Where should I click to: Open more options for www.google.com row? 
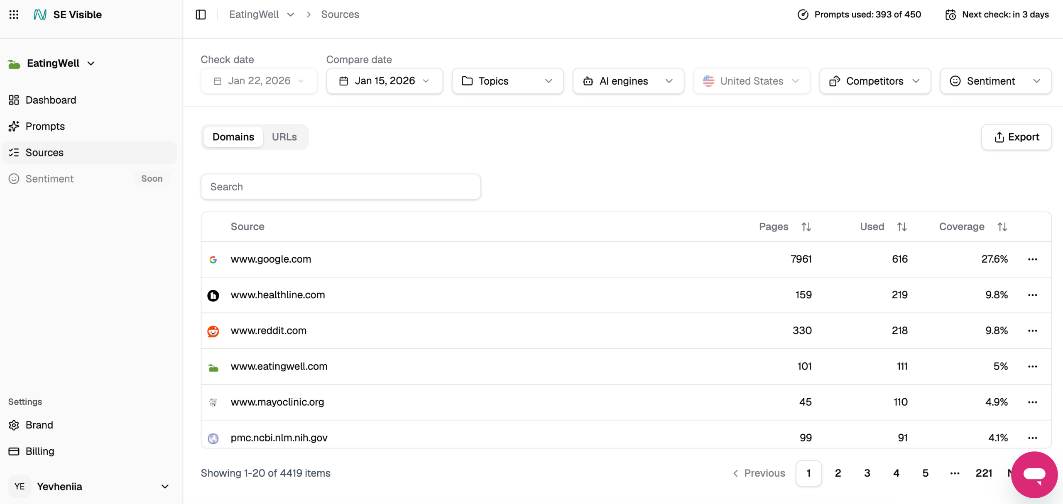(x=1032, y=259)
